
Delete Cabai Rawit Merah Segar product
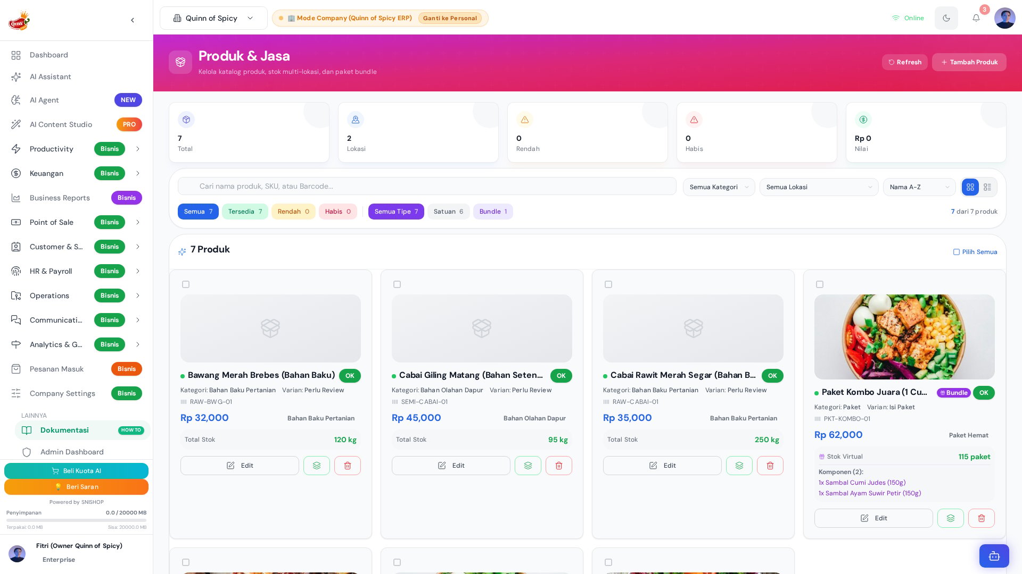pos(770,466)
